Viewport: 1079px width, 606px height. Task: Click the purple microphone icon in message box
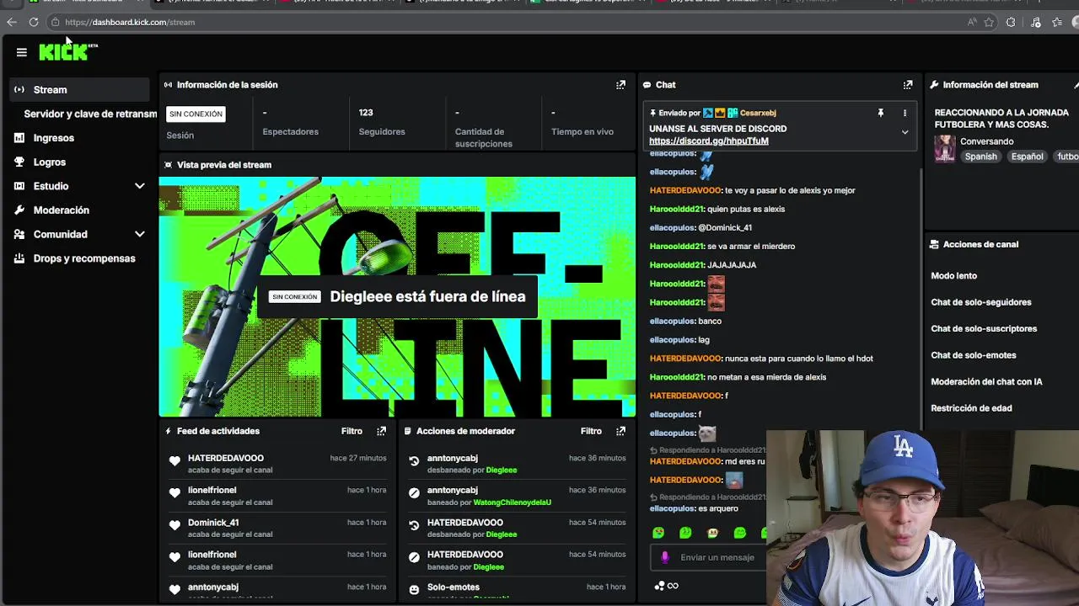click(x=665, y=557)
